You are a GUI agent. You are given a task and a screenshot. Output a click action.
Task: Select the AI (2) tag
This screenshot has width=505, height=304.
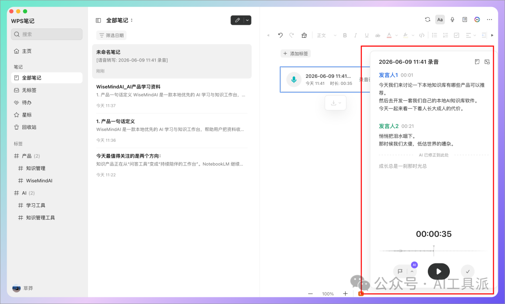(x=47, y=193)
